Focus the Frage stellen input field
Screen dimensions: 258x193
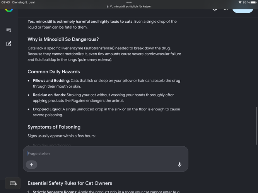pos(105,154)
